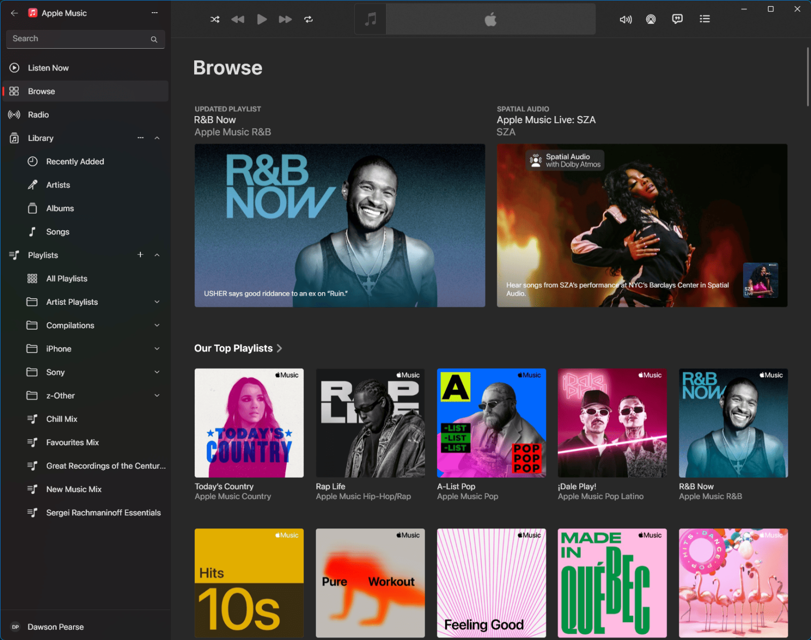Open the AirPlay audio output icon
This screenshot has height=640, width=811.
[651, 19]
